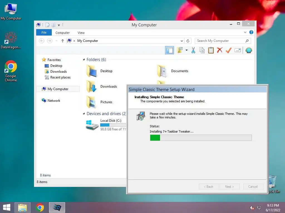Click the My Computer title bar icon

click(x=38, y=25)
